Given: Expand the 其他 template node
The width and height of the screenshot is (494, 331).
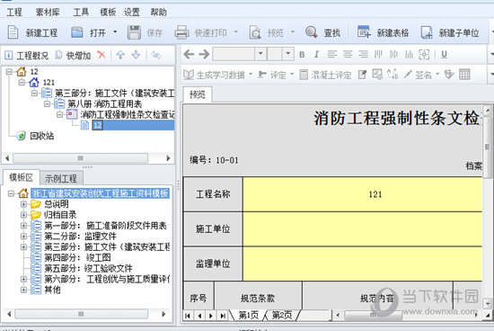Looking at the screenshot, I should coord(23,290).
